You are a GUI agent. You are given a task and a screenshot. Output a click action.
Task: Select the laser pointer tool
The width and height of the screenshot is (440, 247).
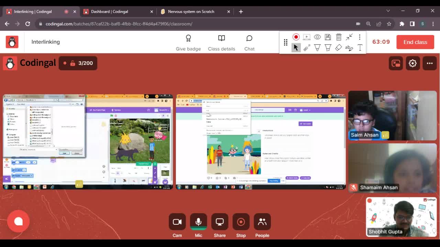tap(307, 48)
